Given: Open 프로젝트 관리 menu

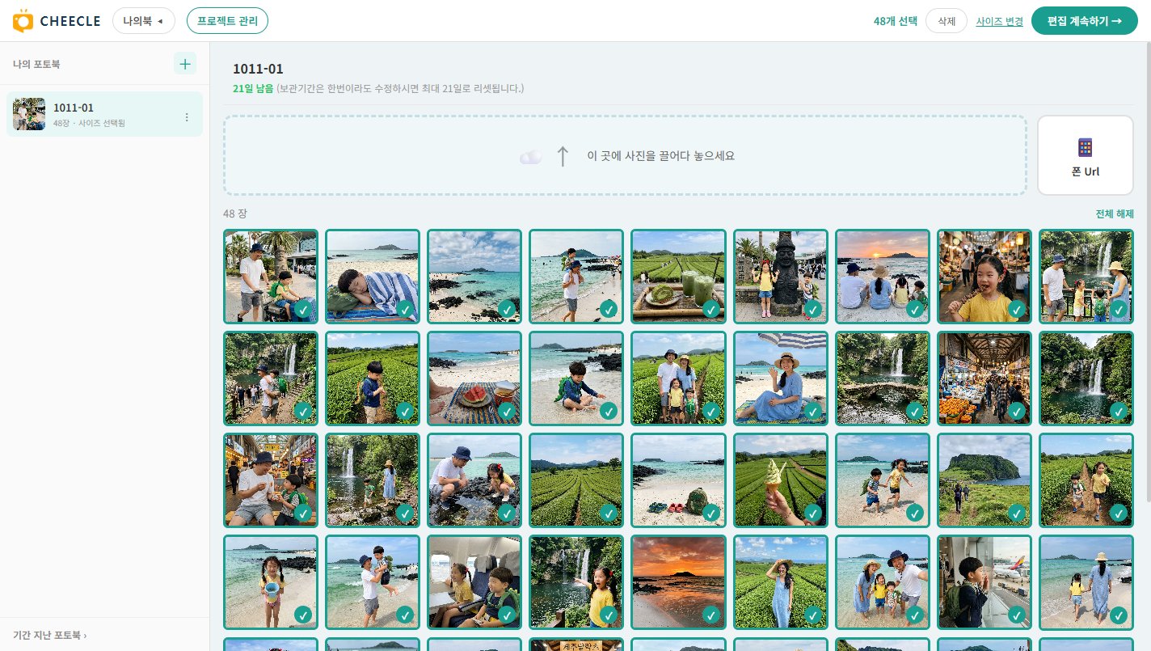Looking at the screenshot, I should tap(227, 21).
